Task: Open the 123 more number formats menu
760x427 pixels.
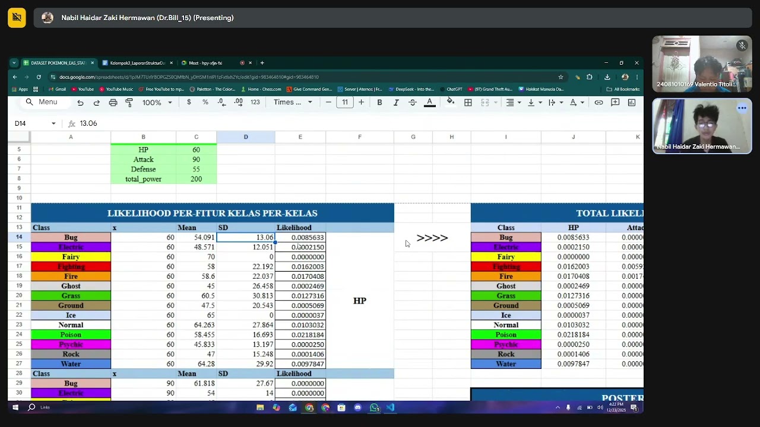Action: tap(255, 103)
